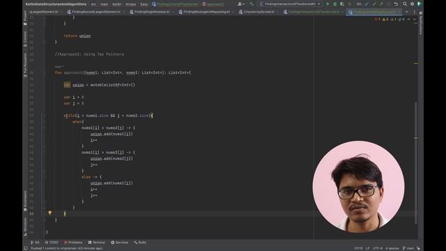
Task: Click the rollback undo arrow icon
Action: tap(396, 4)
